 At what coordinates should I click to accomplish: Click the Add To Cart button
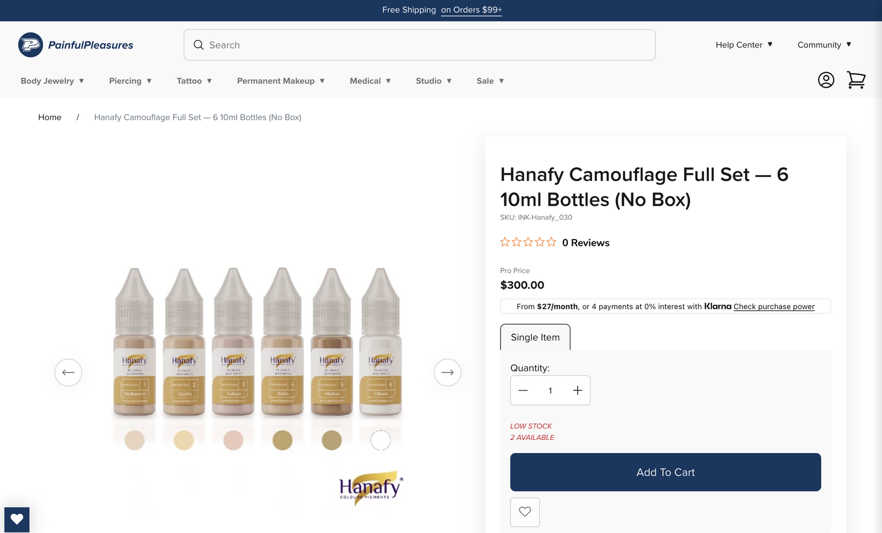665,472
